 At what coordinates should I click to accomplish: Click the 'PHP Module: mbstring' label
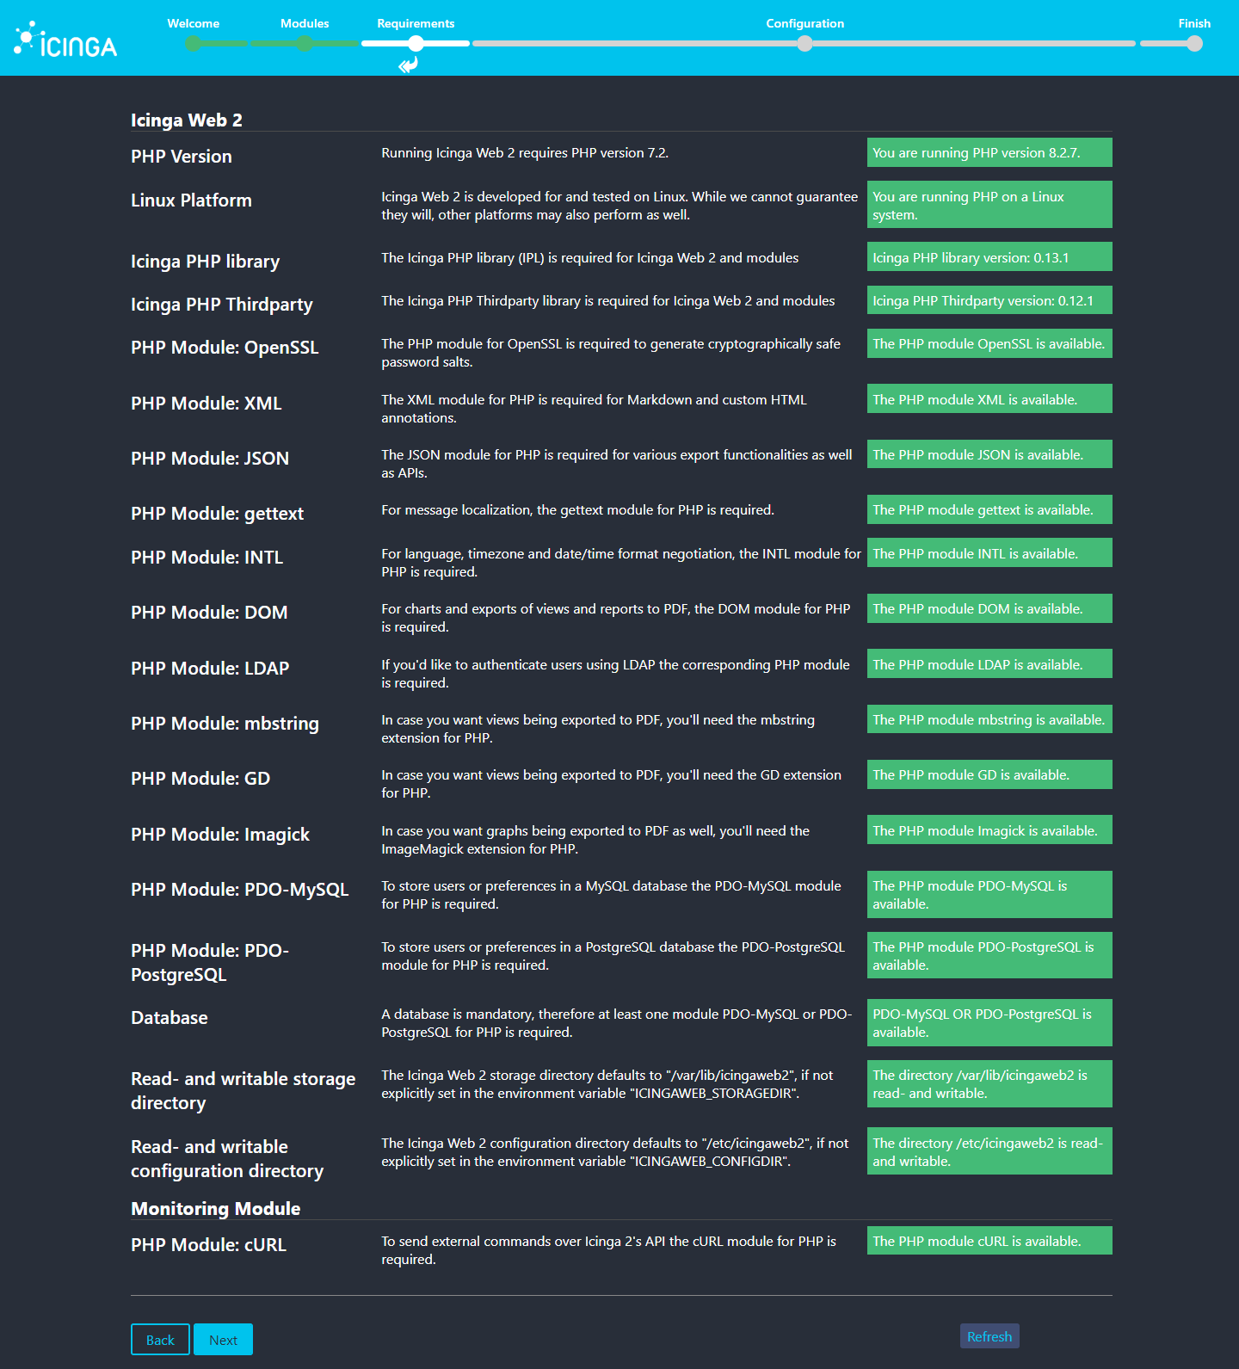(225, 724)
